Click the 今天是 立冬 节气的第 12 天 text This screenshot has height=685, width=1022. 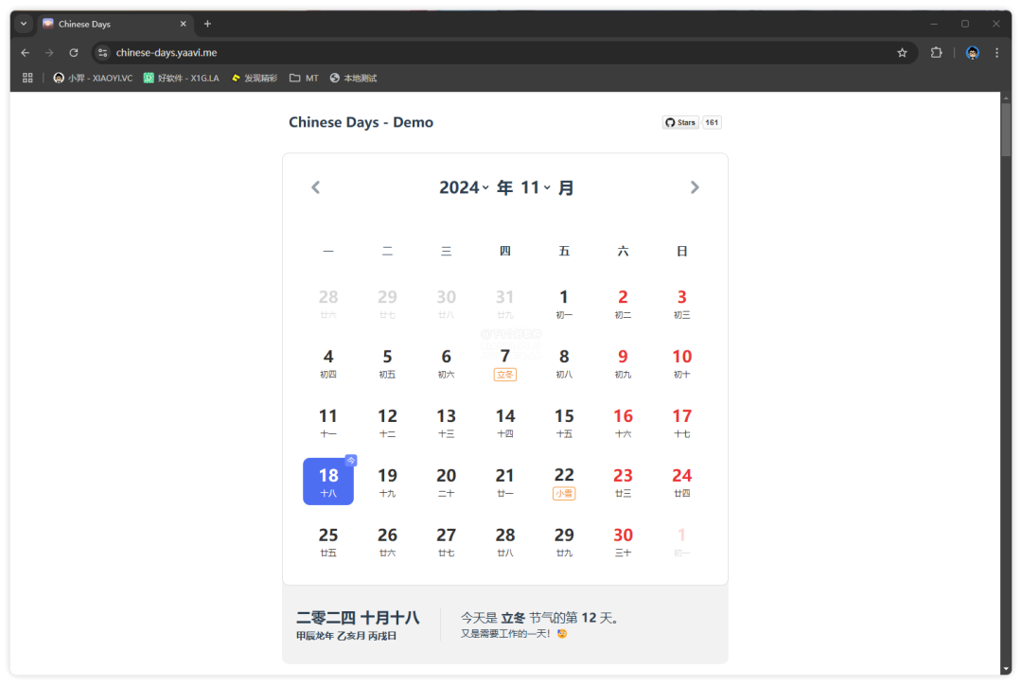tap(539, 618)
